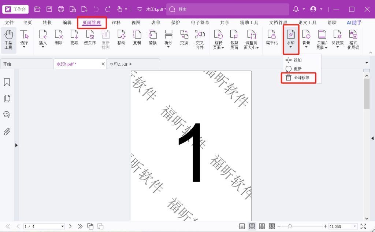Go to the next page arrow
Screen dimensions: 375x232
[x=70, y=226]
